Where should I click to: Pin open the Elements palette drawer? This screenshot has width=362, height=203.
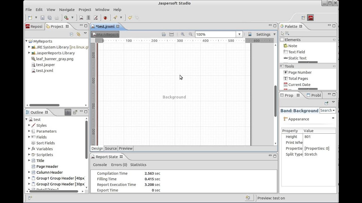click(334, 40)
